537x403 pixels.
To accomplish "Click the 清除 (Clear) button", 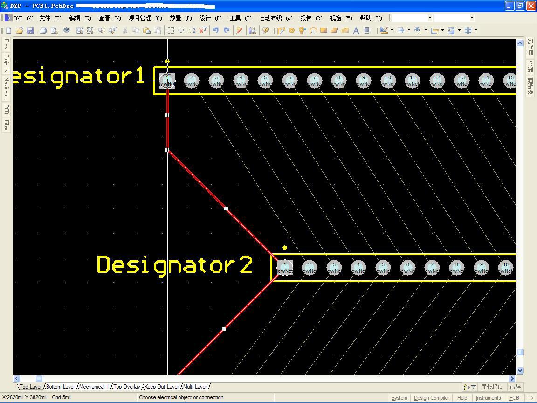I will [x=515, y=387].
